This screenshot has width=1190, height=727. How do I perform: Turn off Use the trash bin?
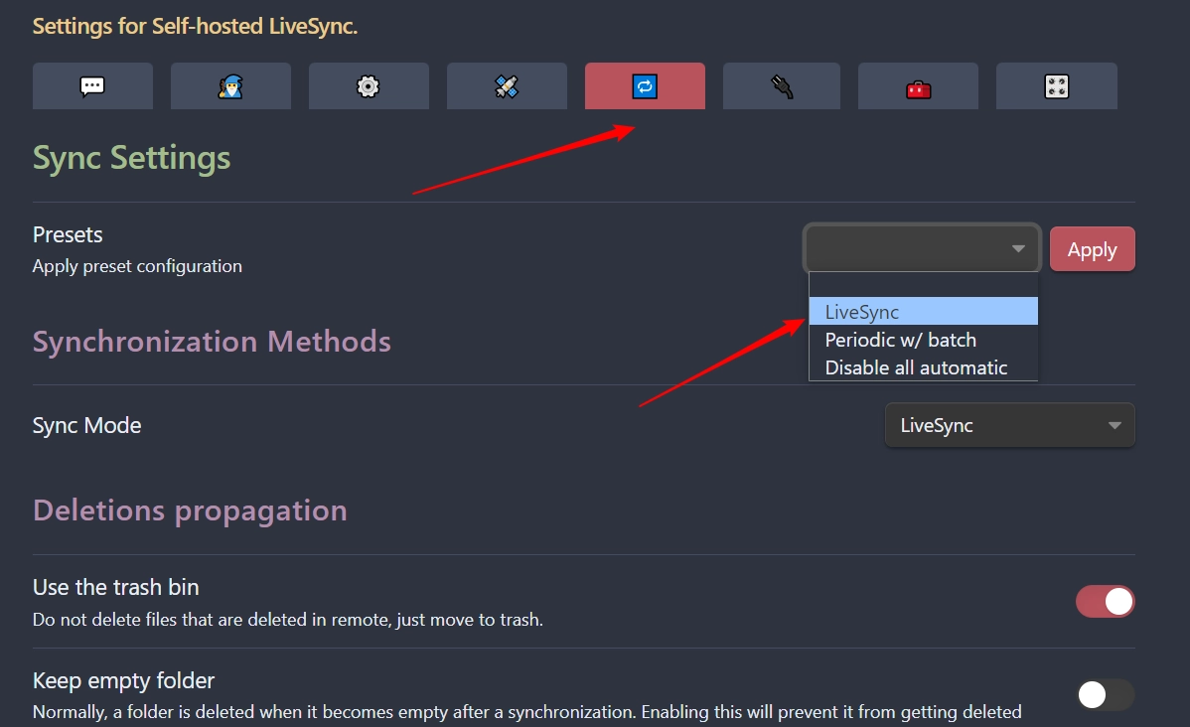point(1105,601)
